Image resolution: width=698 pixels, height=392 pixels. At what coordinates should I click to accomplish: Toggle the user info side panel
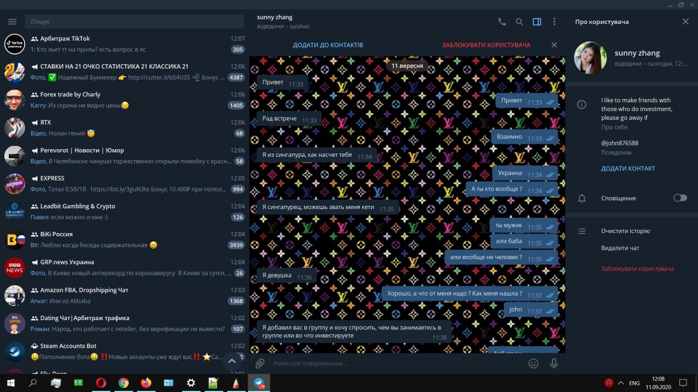tap(537, 22)
